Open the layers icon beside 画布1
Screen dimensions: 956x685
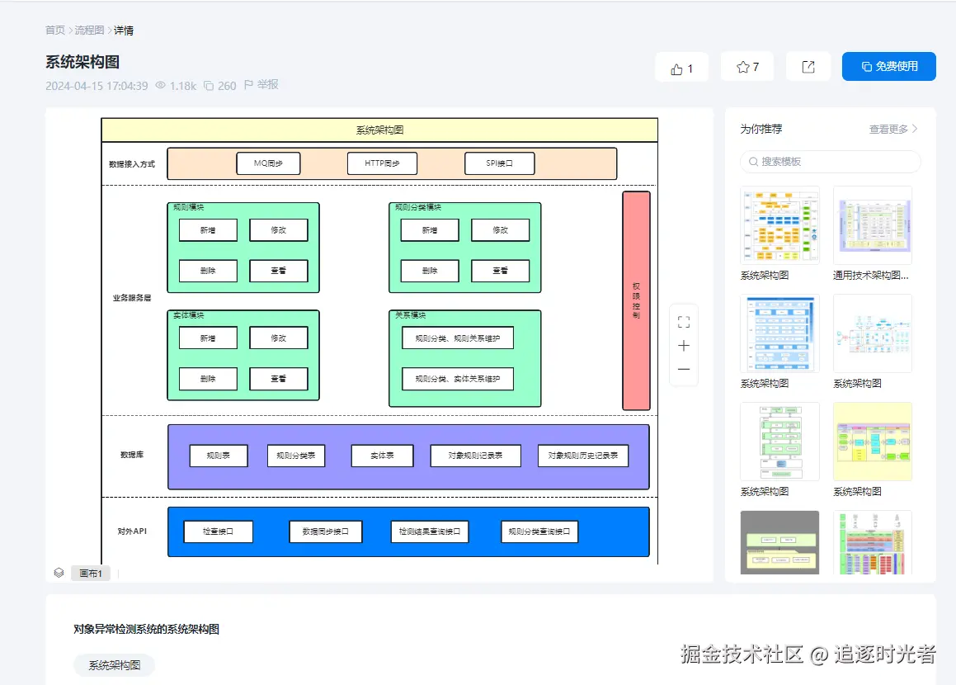pos(59,573)
